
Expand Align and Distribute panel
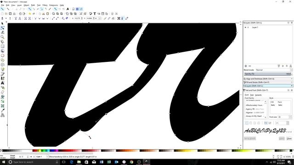268,79
